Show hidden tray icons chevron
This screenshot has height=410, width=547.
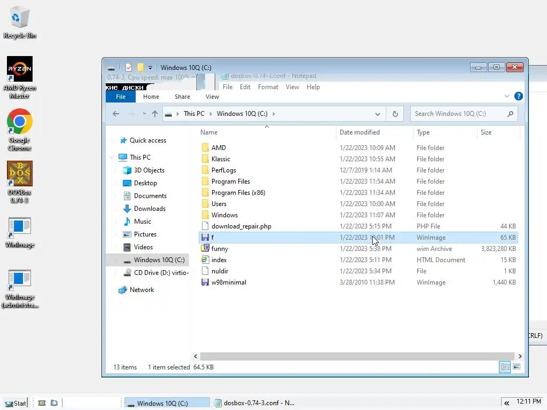click(506, 403)
